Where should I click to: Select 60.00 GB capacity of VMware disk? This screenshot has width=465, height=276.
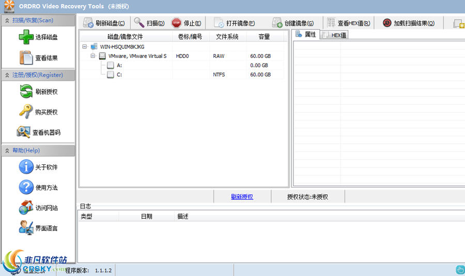260,56
